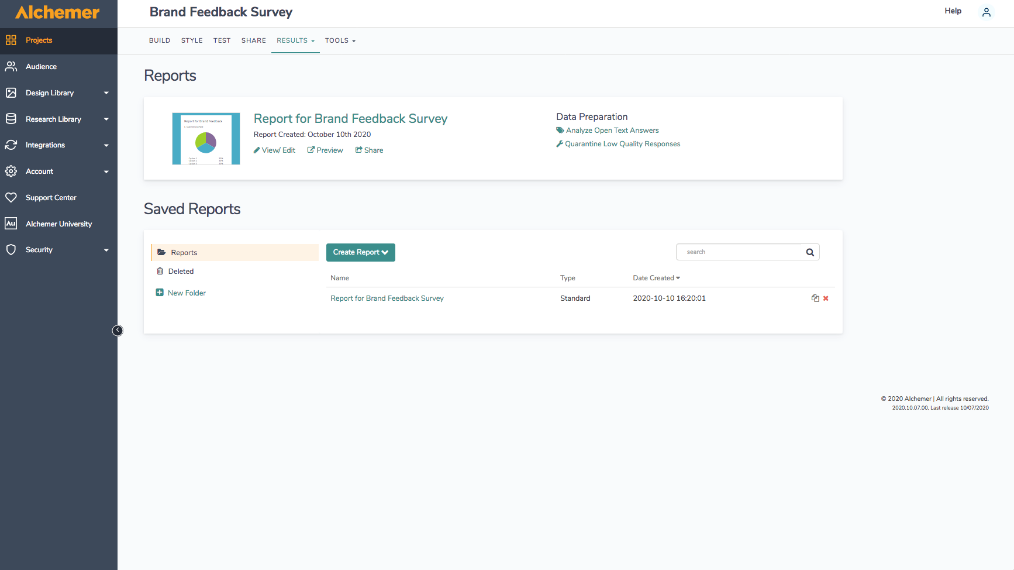Click the search magnifier icon

[x=810, y=252]
